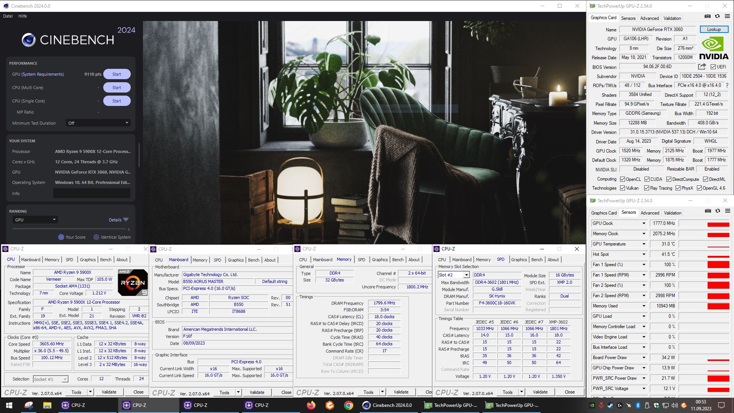Click the GPU-Z screenshot camera icon in Graphics Card window
The height and width of the screenshot is (413, 734).
tap(708, 16)
